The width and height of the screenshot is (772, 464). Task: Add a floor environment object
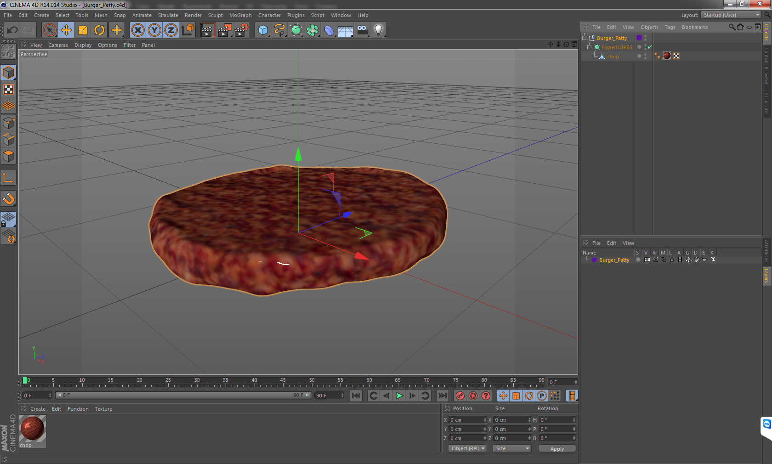point(346,30)
